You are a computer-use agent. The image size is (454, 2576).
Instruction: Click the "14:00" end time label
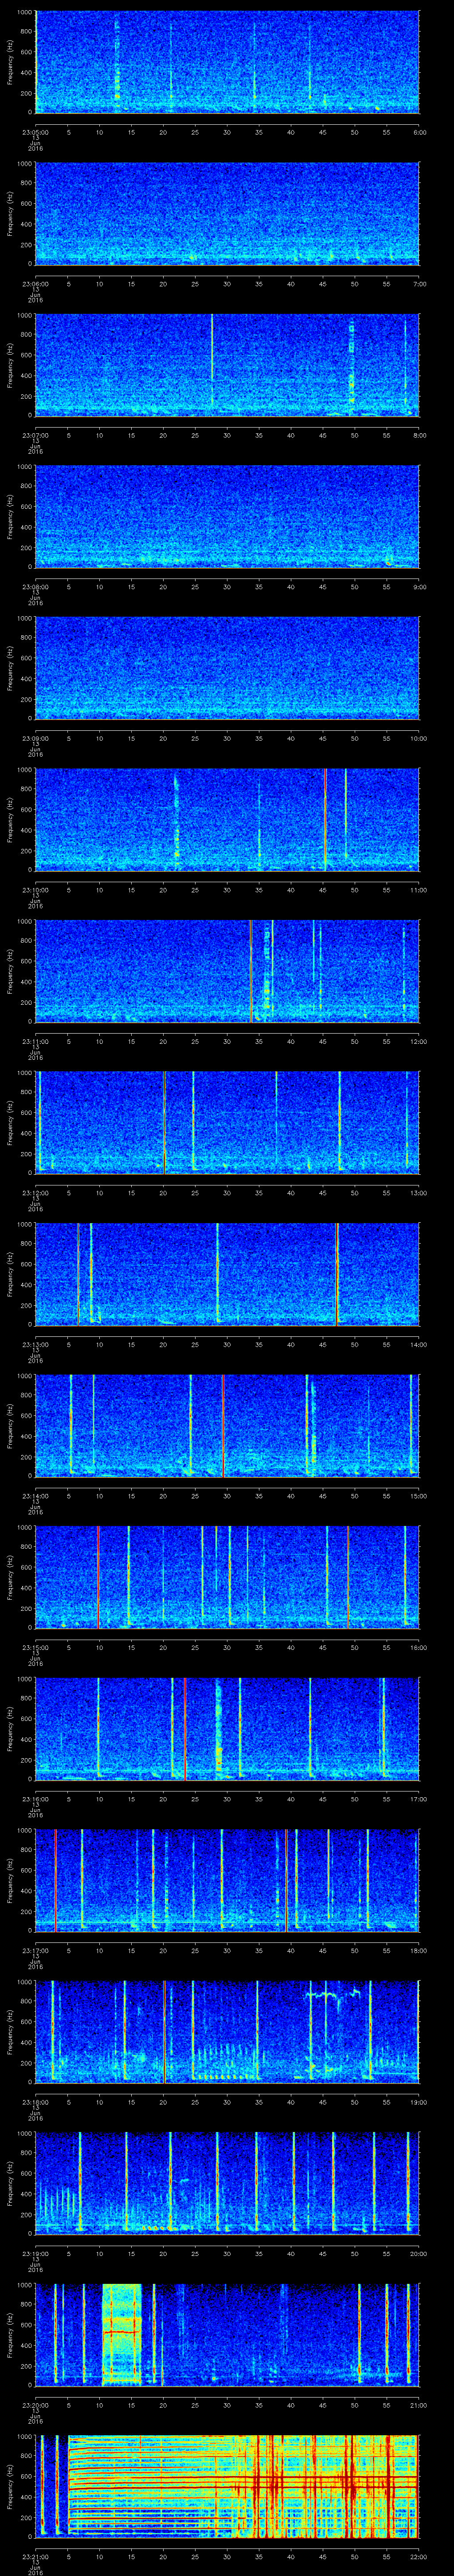pos(419,1344)
